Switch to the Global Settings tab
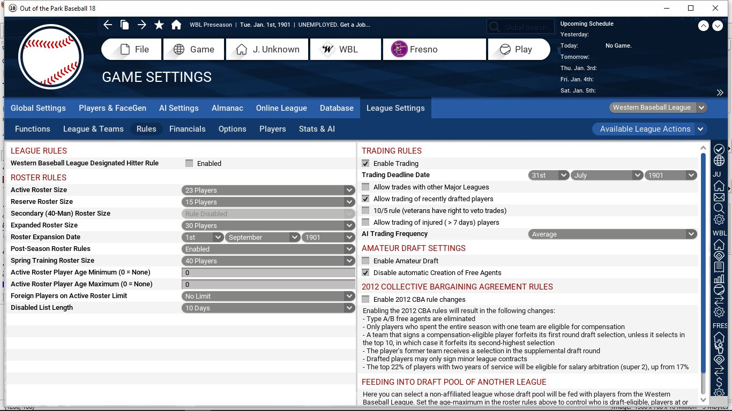 pos(38,108)
